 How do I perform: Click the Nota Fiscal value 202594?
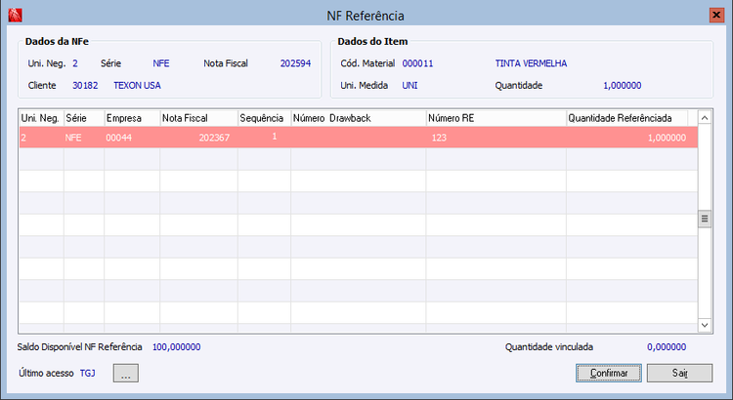(x=295, y=63)
